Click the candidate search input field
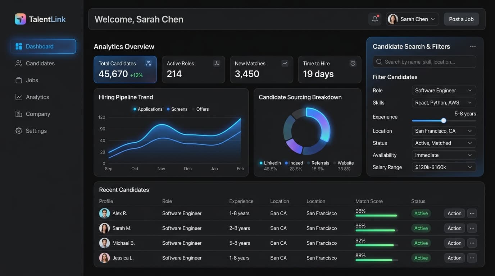This screenshot has width=495, height=276. [x=424, y=62]
